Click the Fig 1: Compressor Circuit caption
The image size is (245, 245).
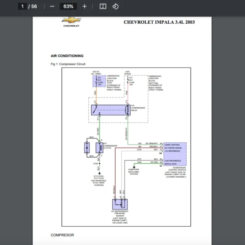tap(68, 64)
